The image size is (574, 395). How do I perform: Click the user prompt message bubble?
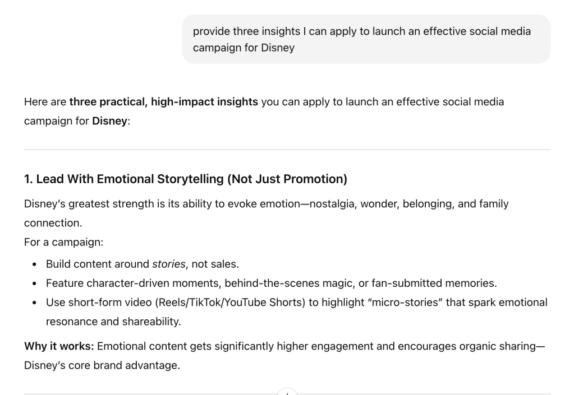(366, 39)
